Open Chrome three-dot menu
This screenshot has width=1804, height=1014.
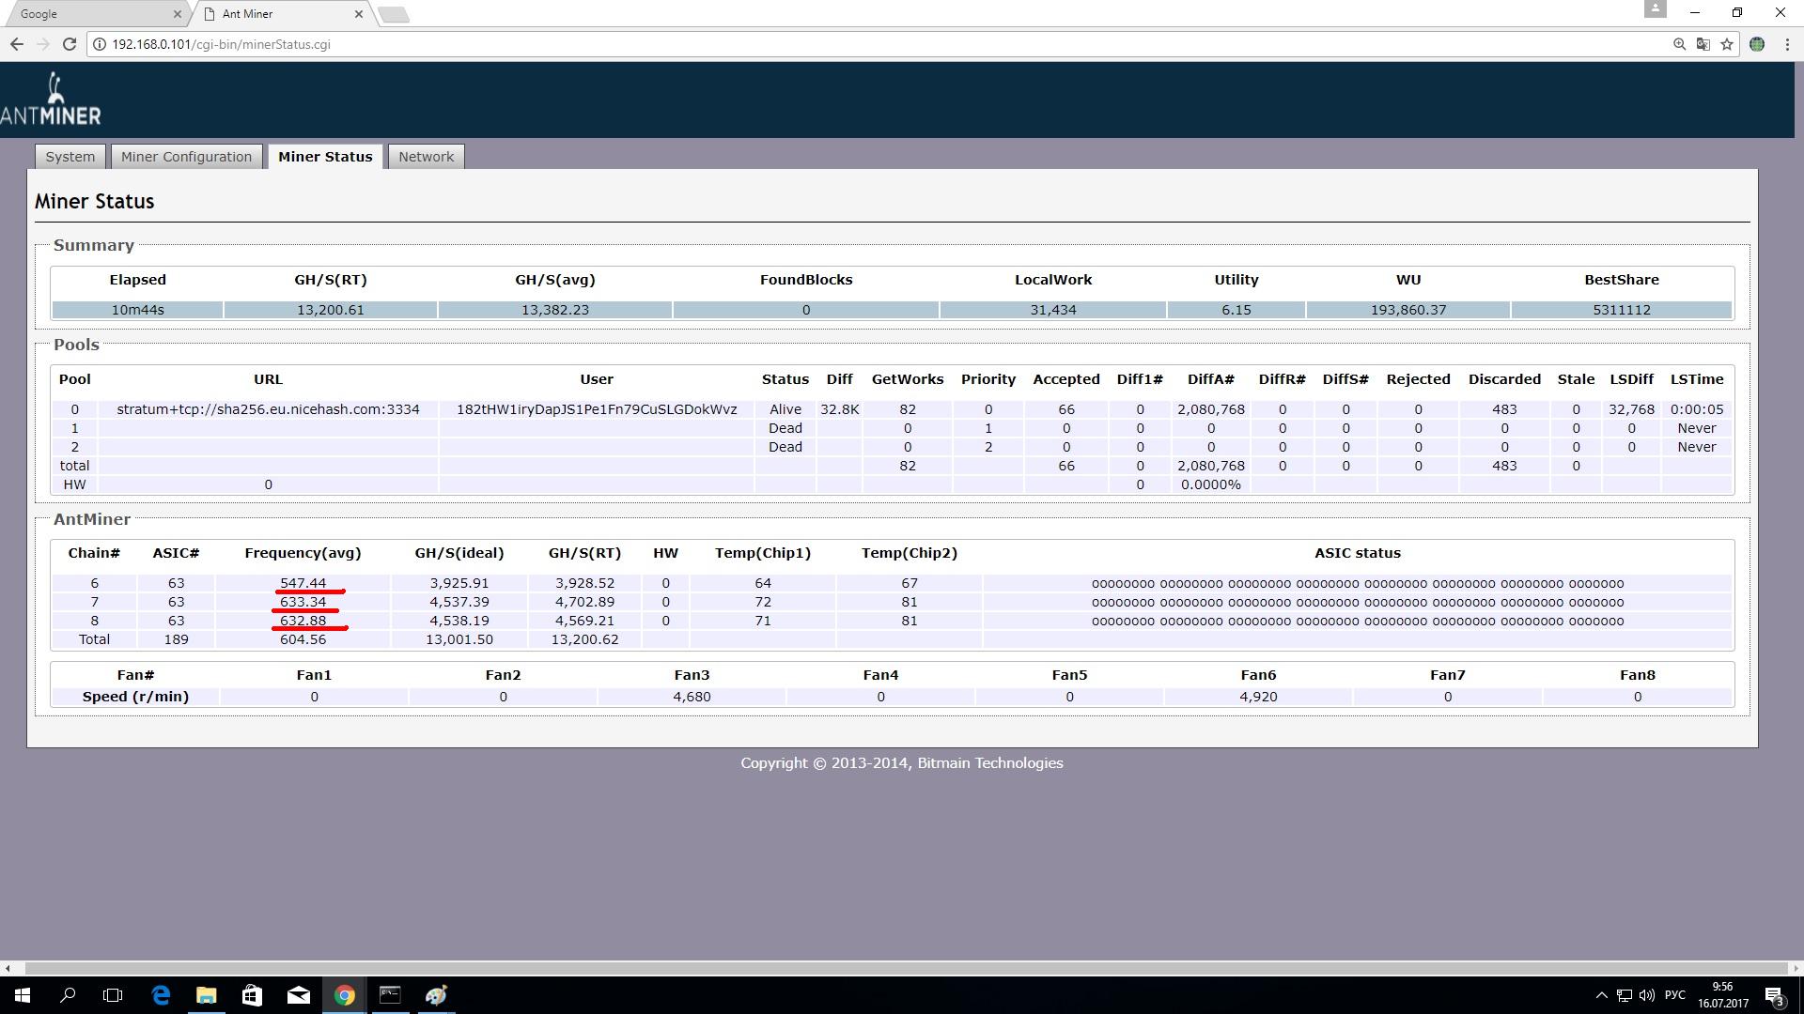(x=1786, y=44)
